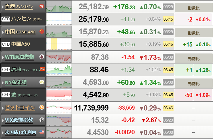Open the WTI原油先物 link
Image resolution: width=213 pixels, height=139 pixels.
19,57
